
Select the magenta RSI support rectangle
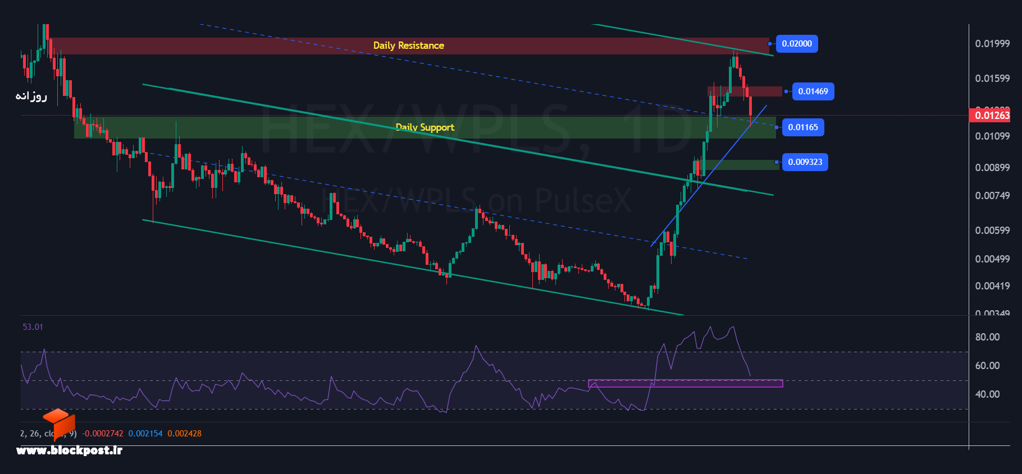point(686,384)
